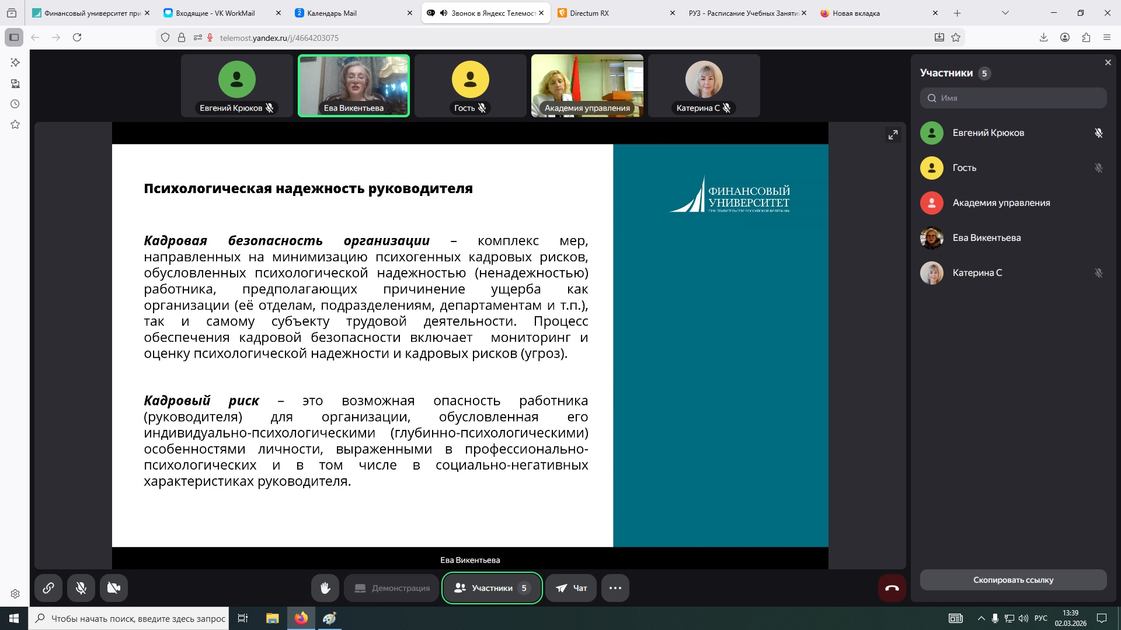The width and height of the screenshot is (1121, 630).
Task: Toggle the microphone mute button
Action: 81,588
